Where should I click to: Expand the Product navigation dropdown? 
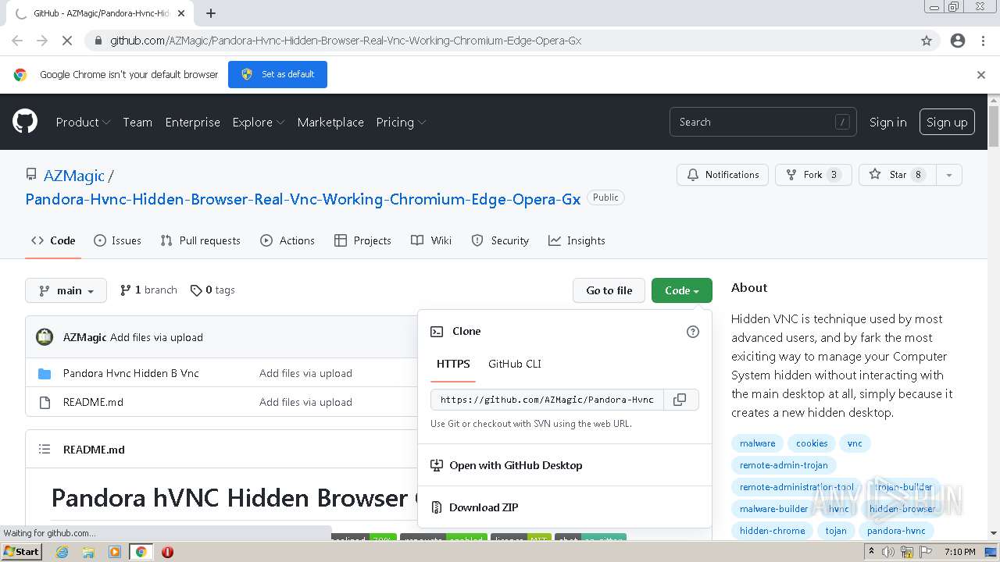coord(83,122)
